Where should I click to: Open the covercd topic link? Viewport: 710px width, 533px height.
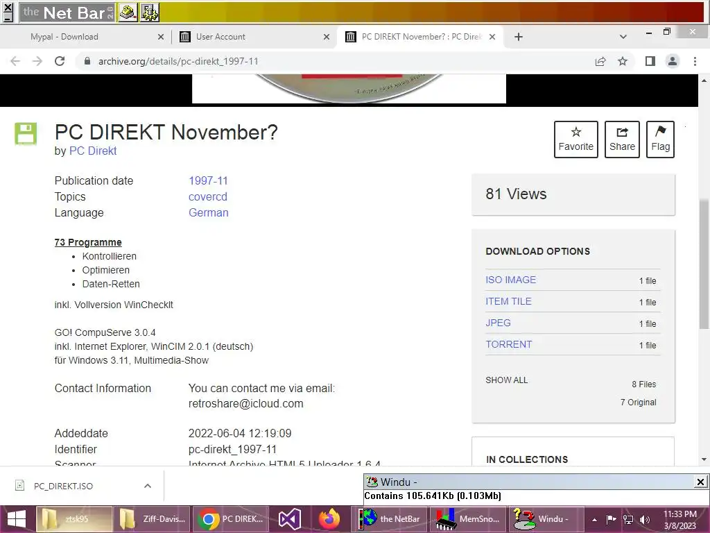[208, 196]
